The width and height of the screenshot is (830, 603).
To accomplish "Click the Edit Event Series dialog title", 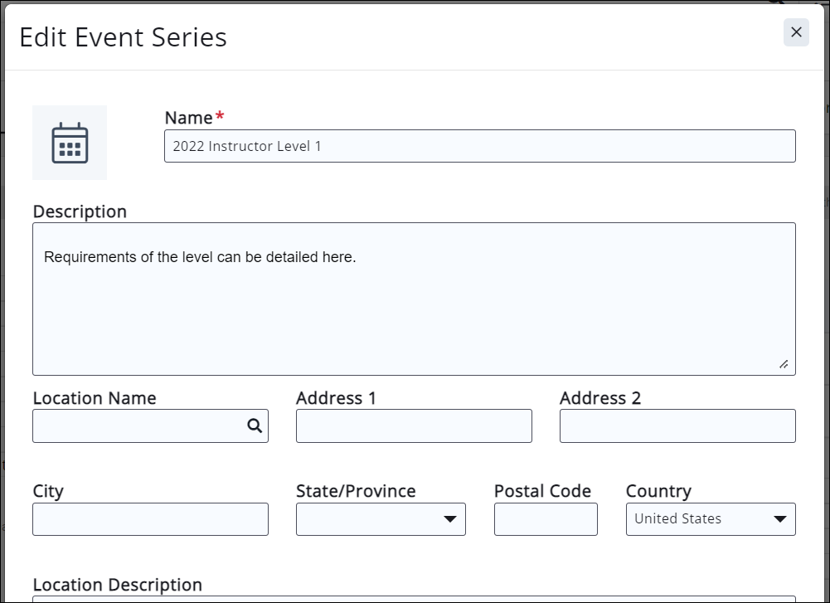I will click(123, 37).
